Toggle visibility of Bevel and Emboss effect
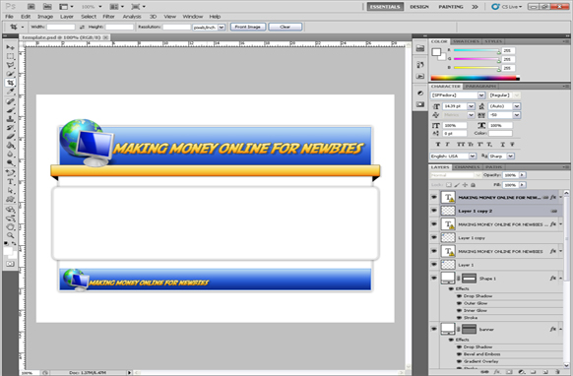This screenshot has width=573, height=376. click(x=460, y=354)
